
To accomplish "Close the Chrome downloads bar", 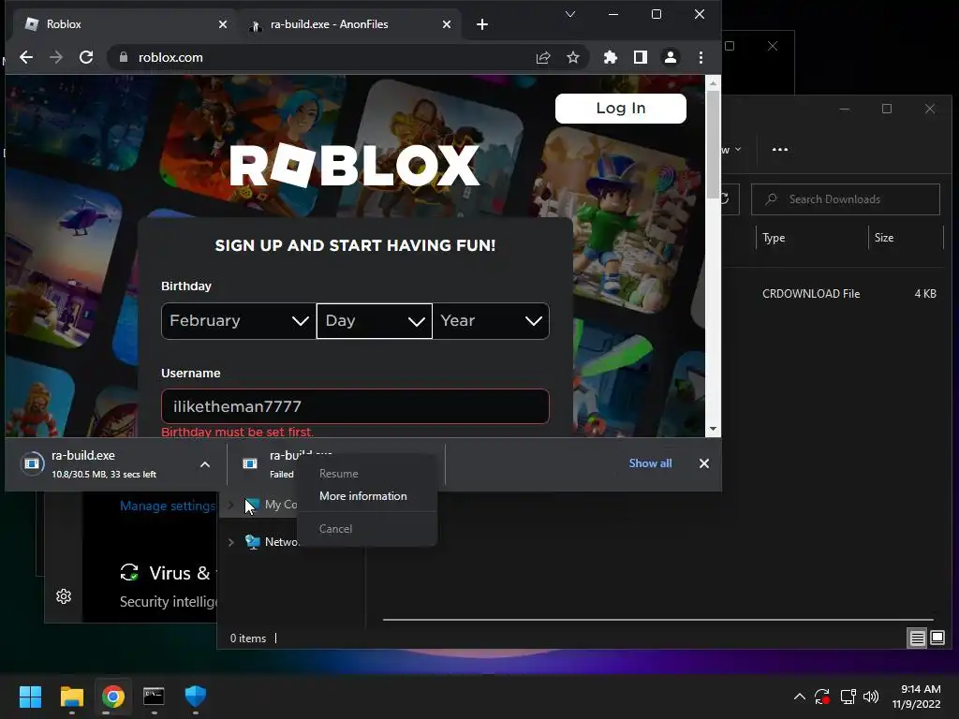I will click(704, 463).
